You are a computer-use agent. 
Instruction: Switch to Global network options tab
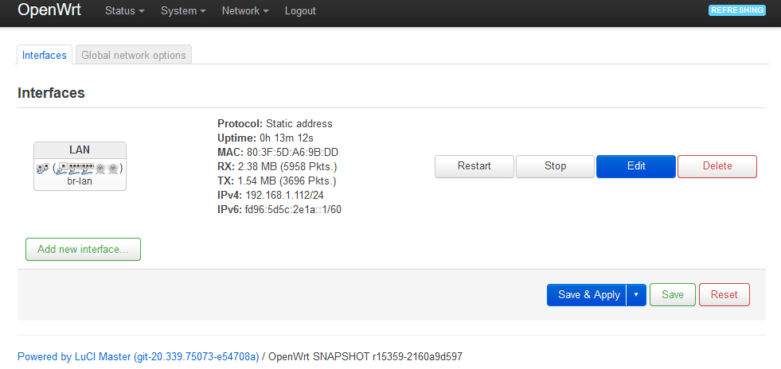(134, 55)
